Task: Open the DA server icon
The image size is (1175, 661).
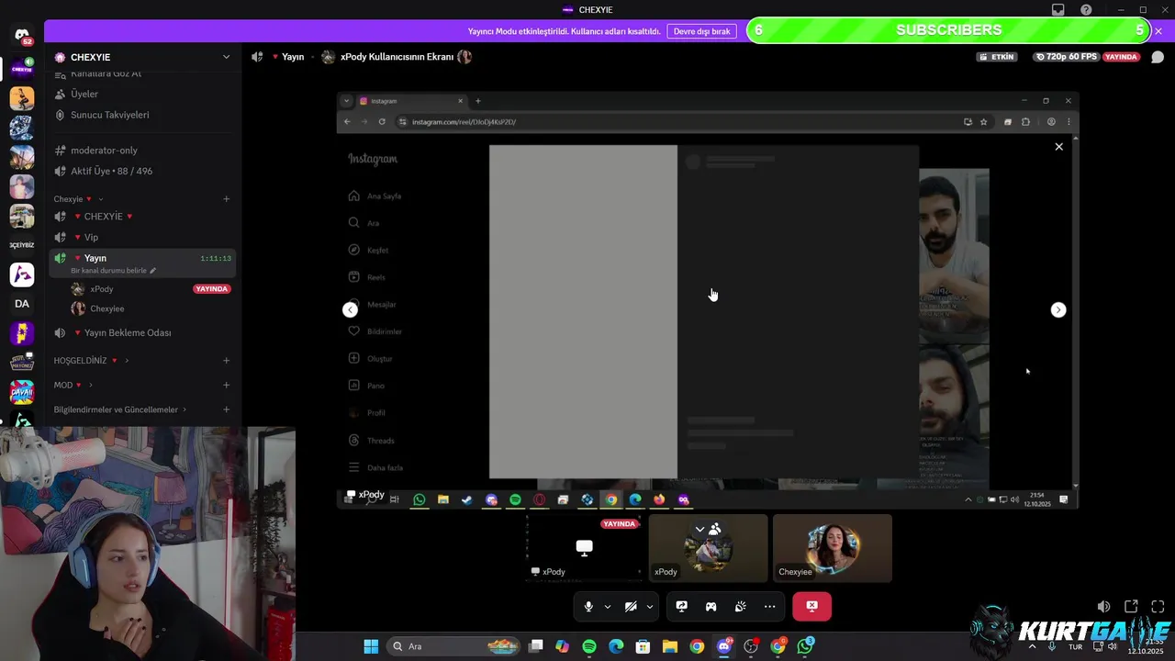Action: tap(22, 304)
